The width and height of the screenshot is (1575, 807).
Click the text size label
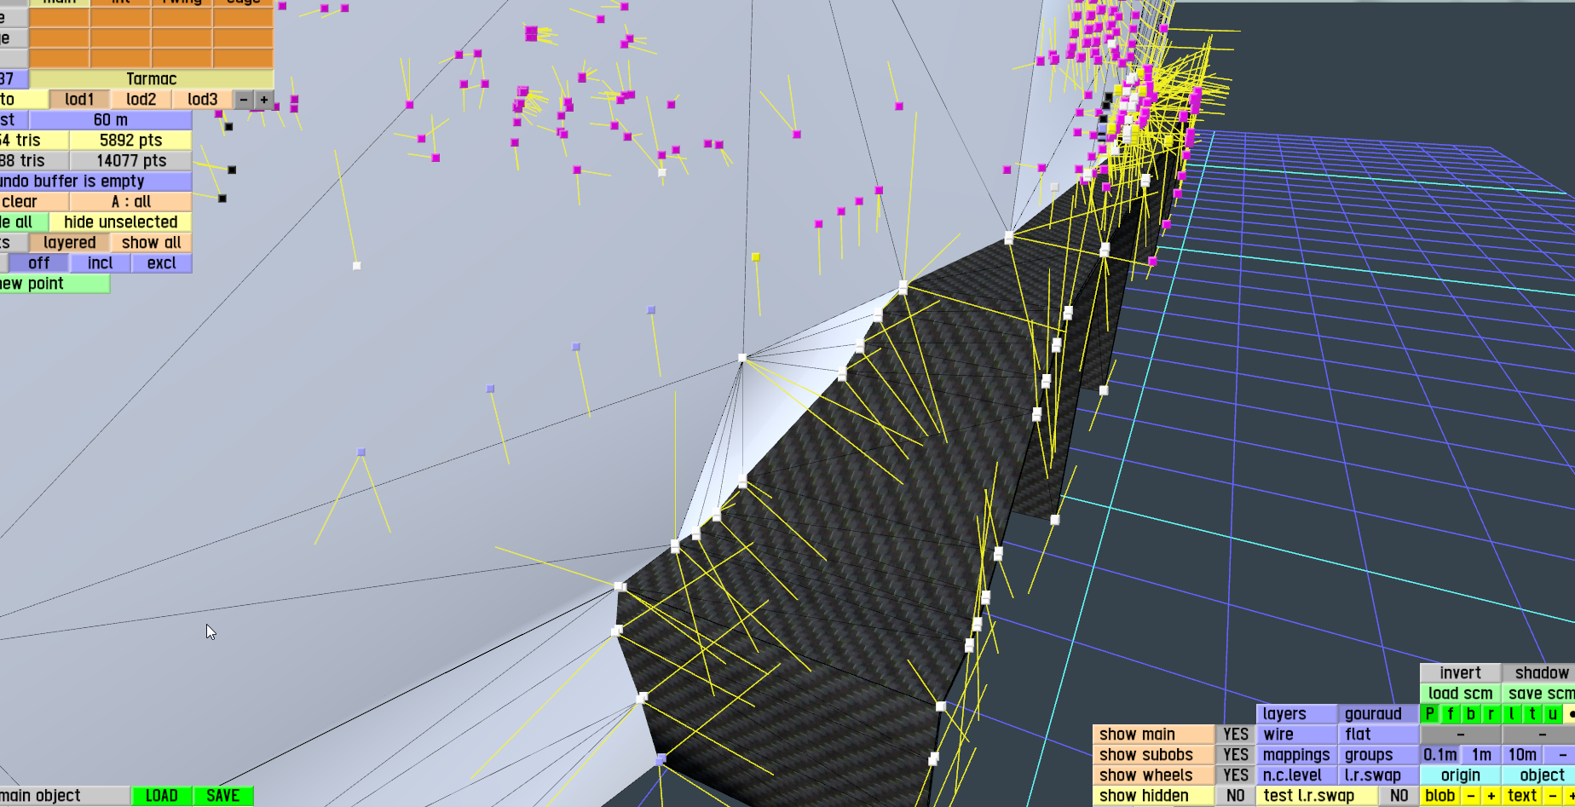[x=1522, y=796]
